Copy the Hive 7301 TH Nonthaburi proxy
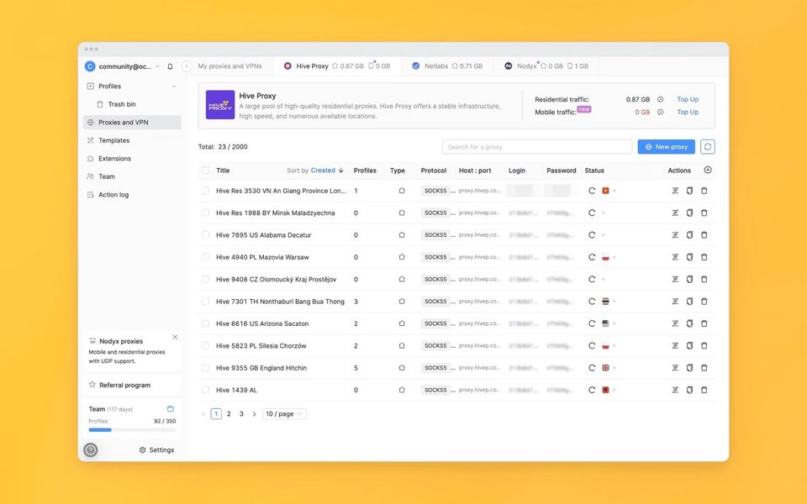807x504 pixels. click(x=689, y=302)
